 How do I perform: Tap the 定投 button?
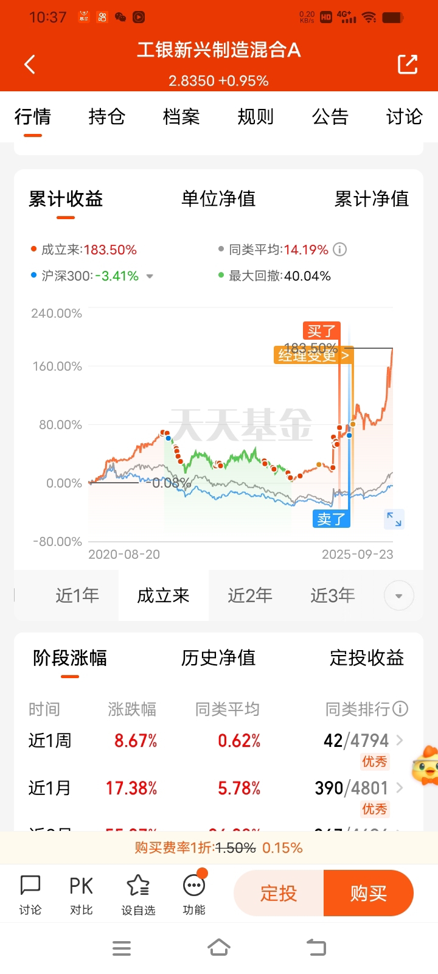[279, 893]
